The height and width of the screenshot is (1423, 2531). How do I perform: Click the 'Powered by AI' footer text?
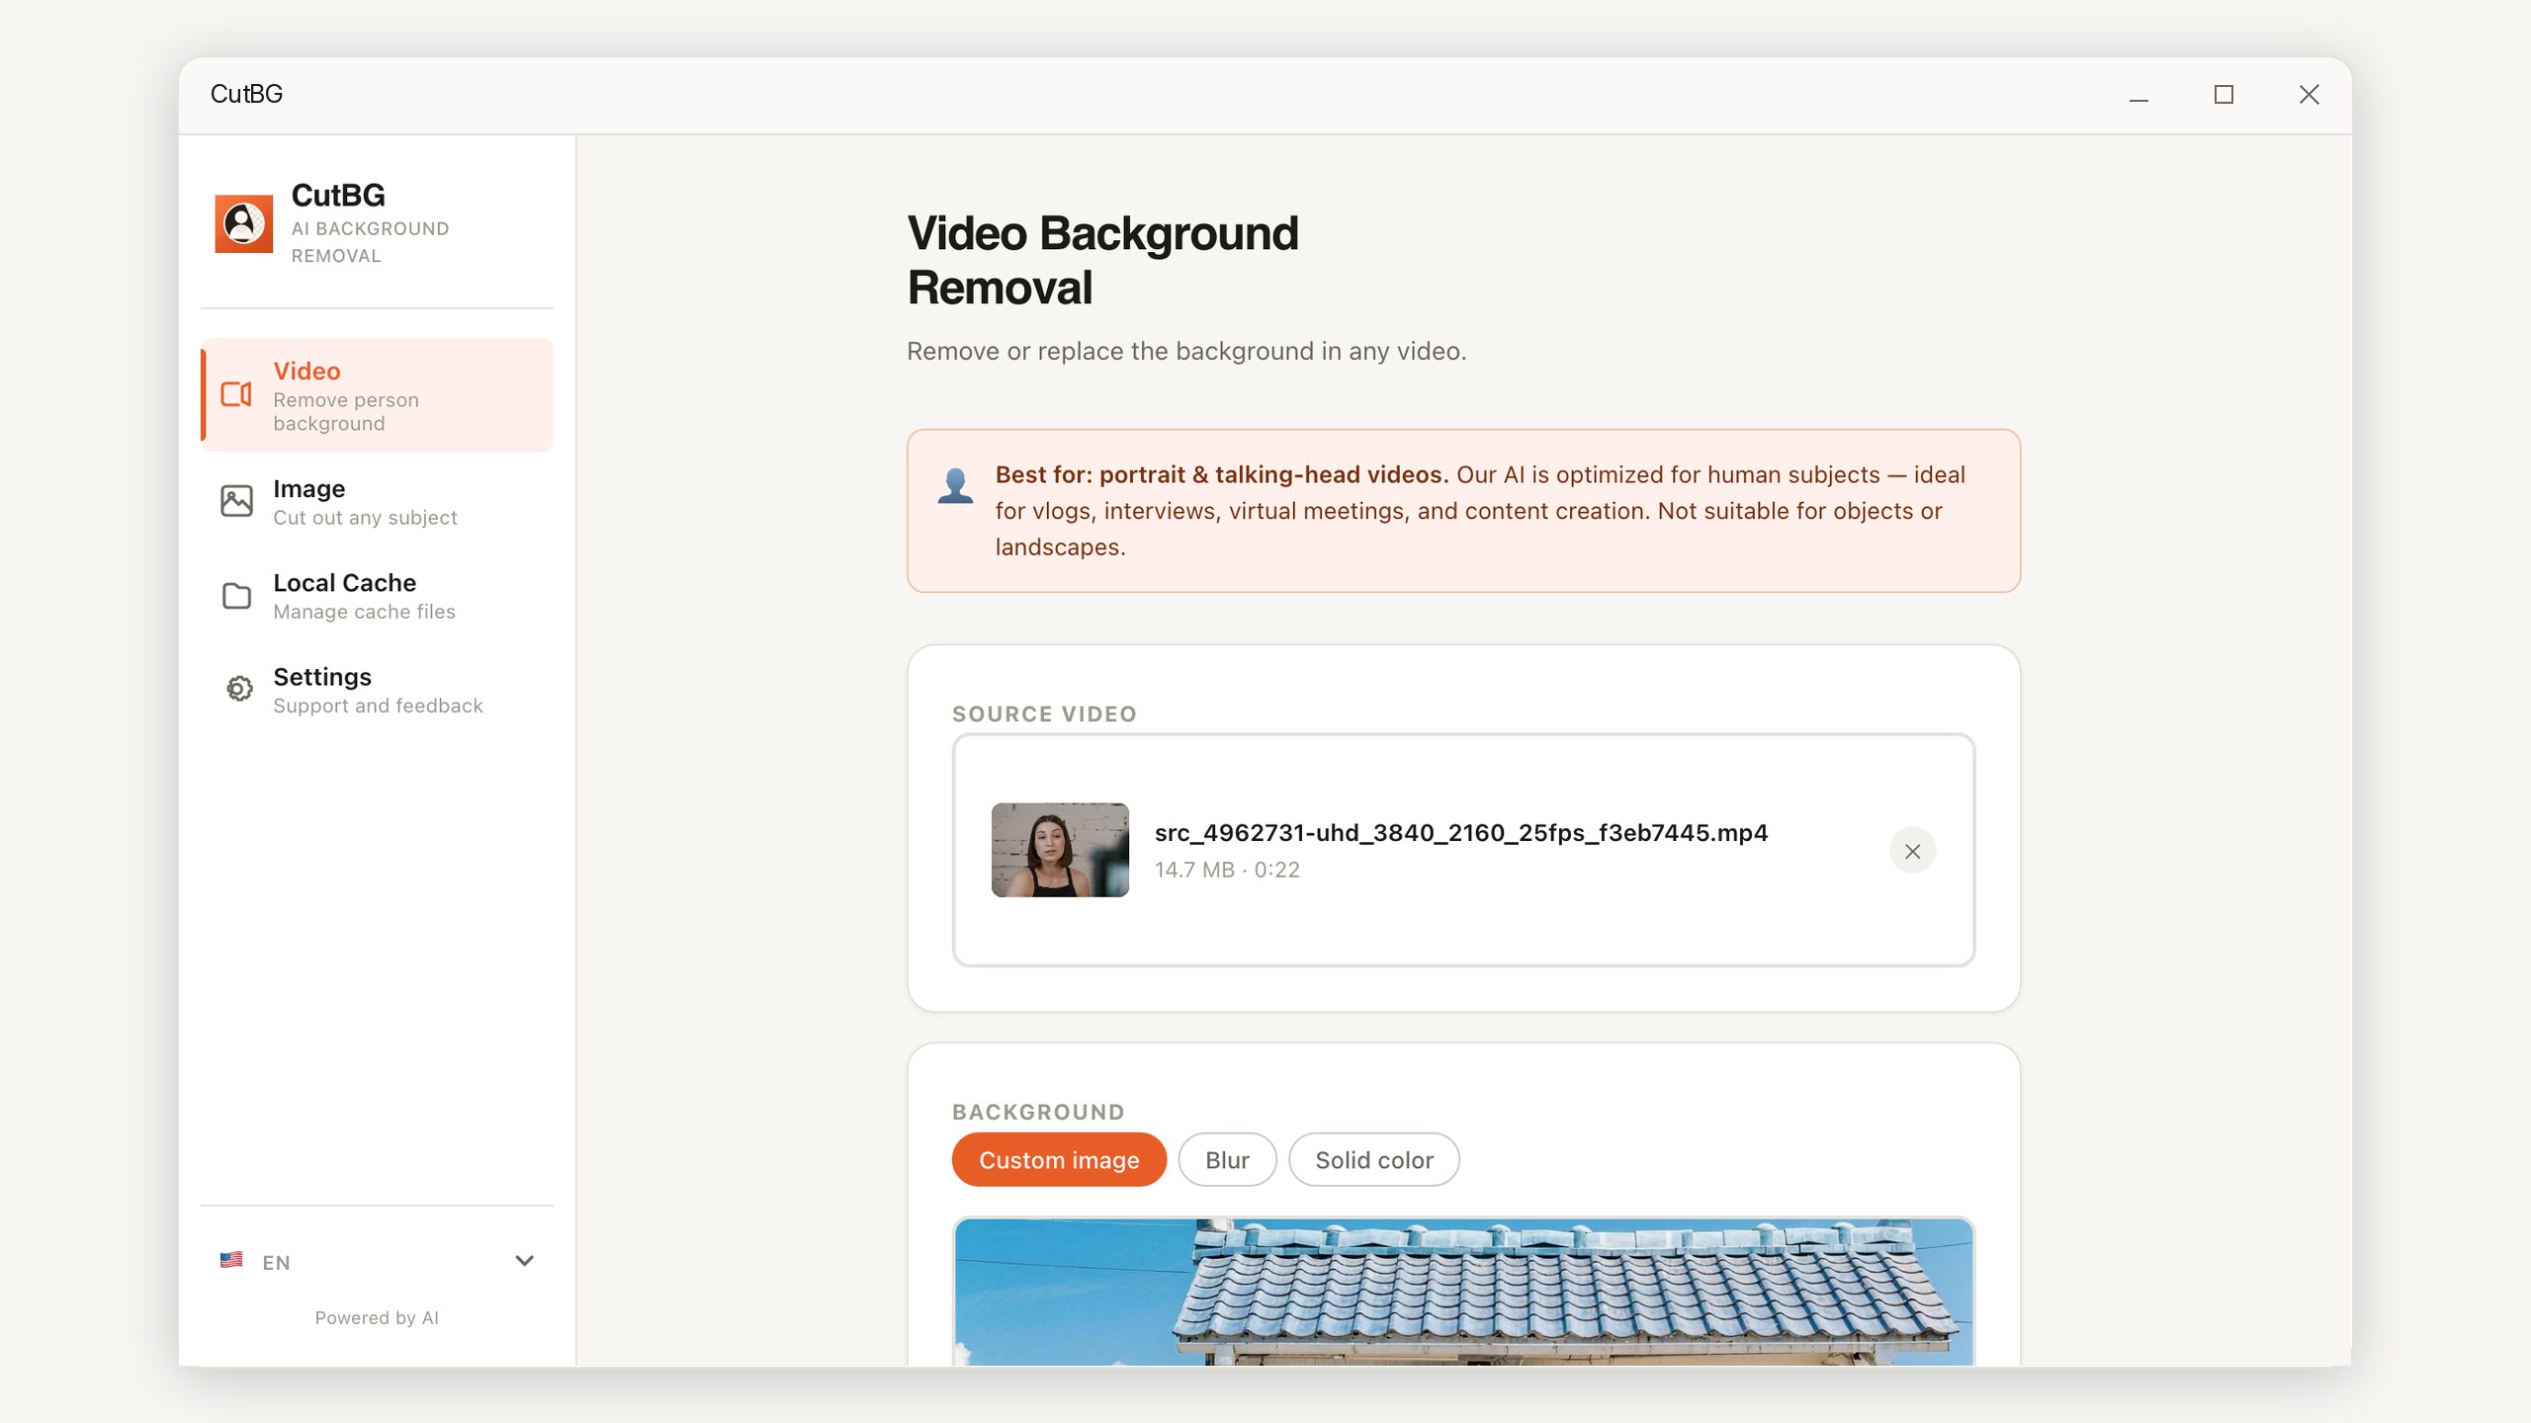[x=377, y=1317]
